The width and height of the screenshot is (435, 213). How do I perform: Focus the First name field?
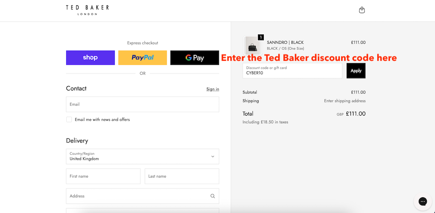[103, 176]
